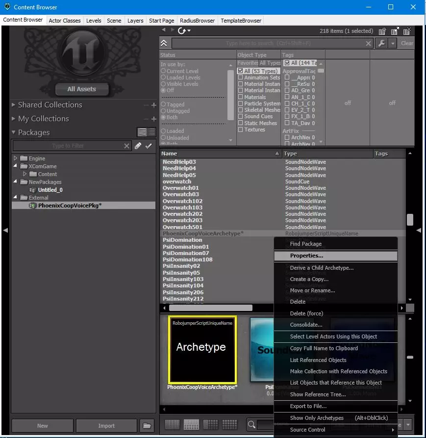Click the checkmark icon beside package filter
Image resolution: width=426 pixels, height=438 pixels.
[x=149, y=146]
